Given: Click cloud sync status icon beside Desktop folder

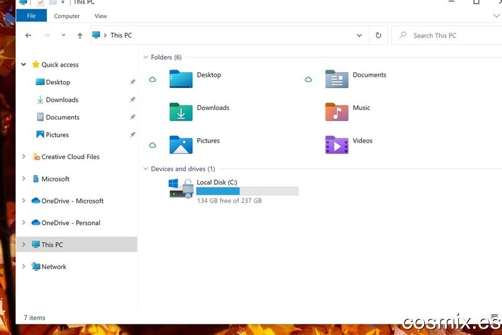Looking at the screenshot, I should (152, 79).
